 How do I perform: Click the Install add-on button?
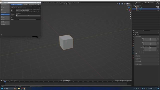click(x=32, y=4)
